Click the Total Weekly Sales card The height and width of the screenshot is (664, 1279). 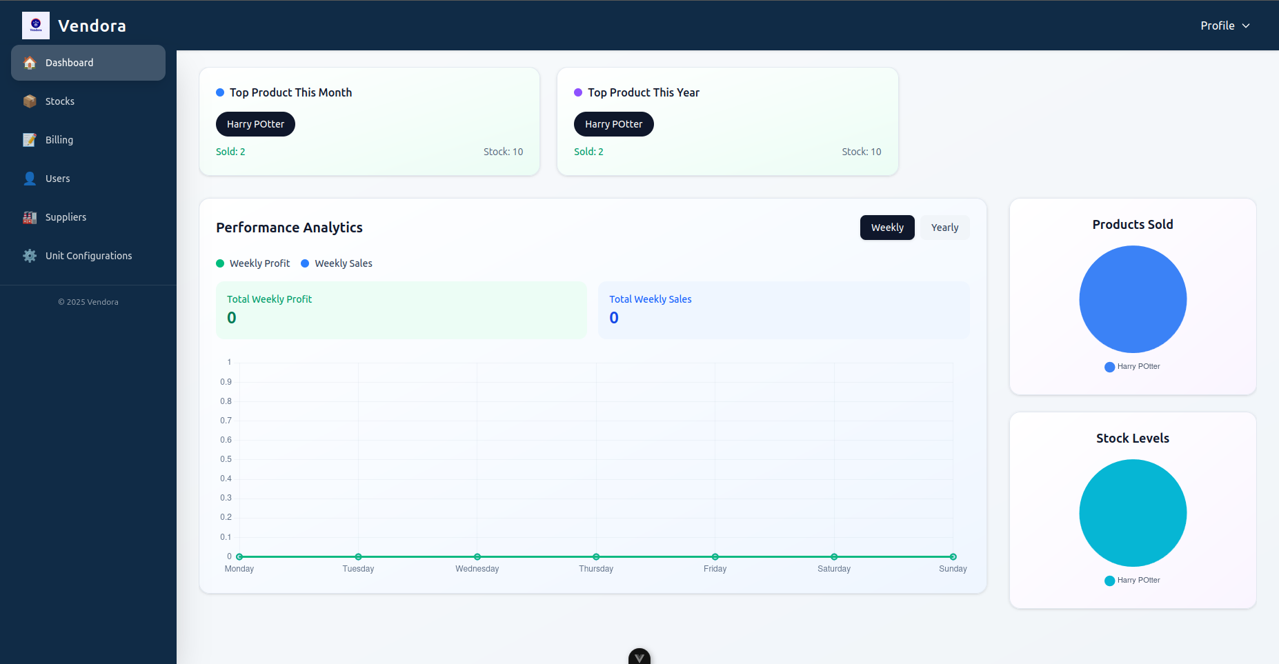tap(784, 310)
